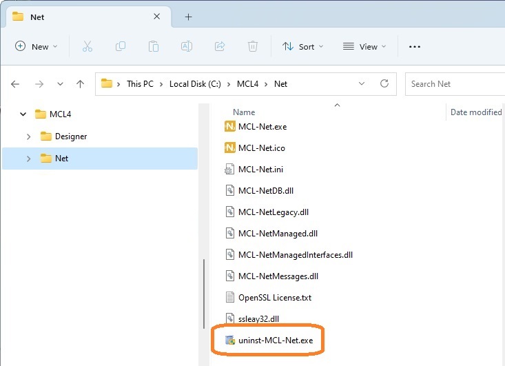Image resolution: width=505 pixels, height=366 pixels.
Task: Select file name MCL-NetDB.dll
Action: (266, 191)
